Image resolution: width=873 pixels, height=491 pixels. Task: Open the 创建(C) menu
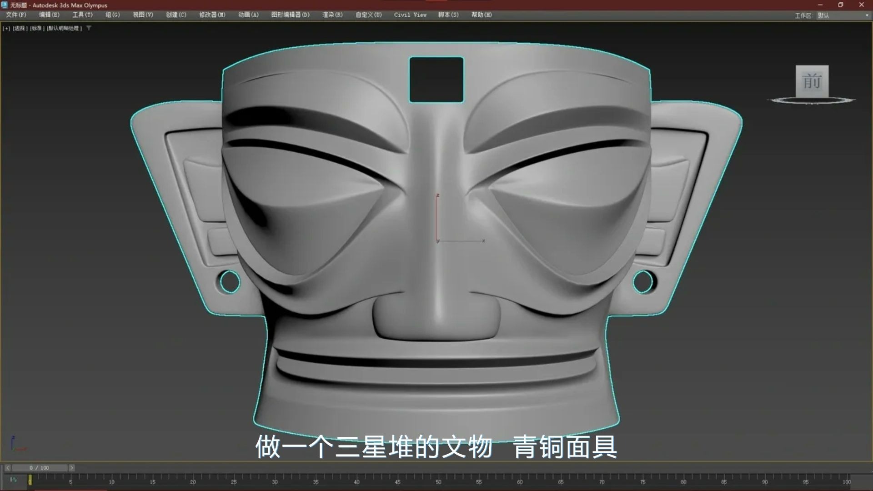(176, 15)
